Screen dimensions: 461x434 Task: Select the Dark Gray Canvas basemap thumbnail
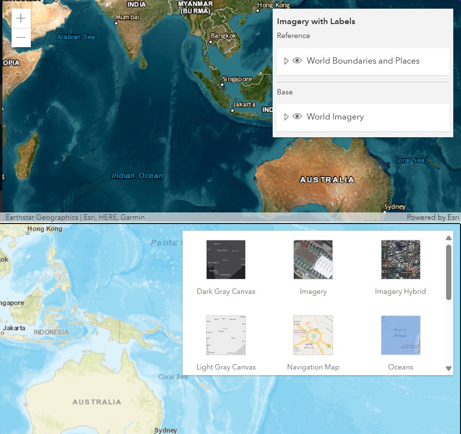tap(226, 260)
